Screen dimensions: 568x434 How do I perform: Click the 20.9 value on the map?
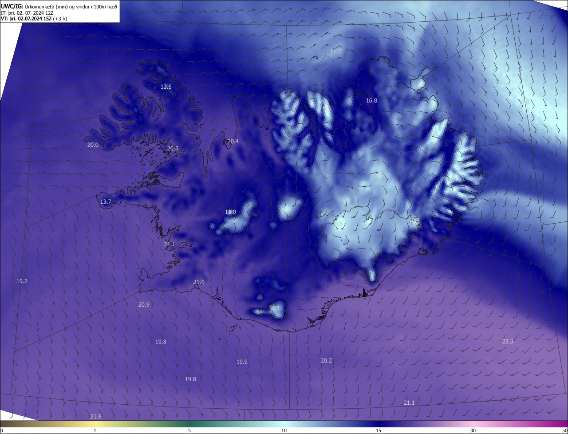pos(144,305)
